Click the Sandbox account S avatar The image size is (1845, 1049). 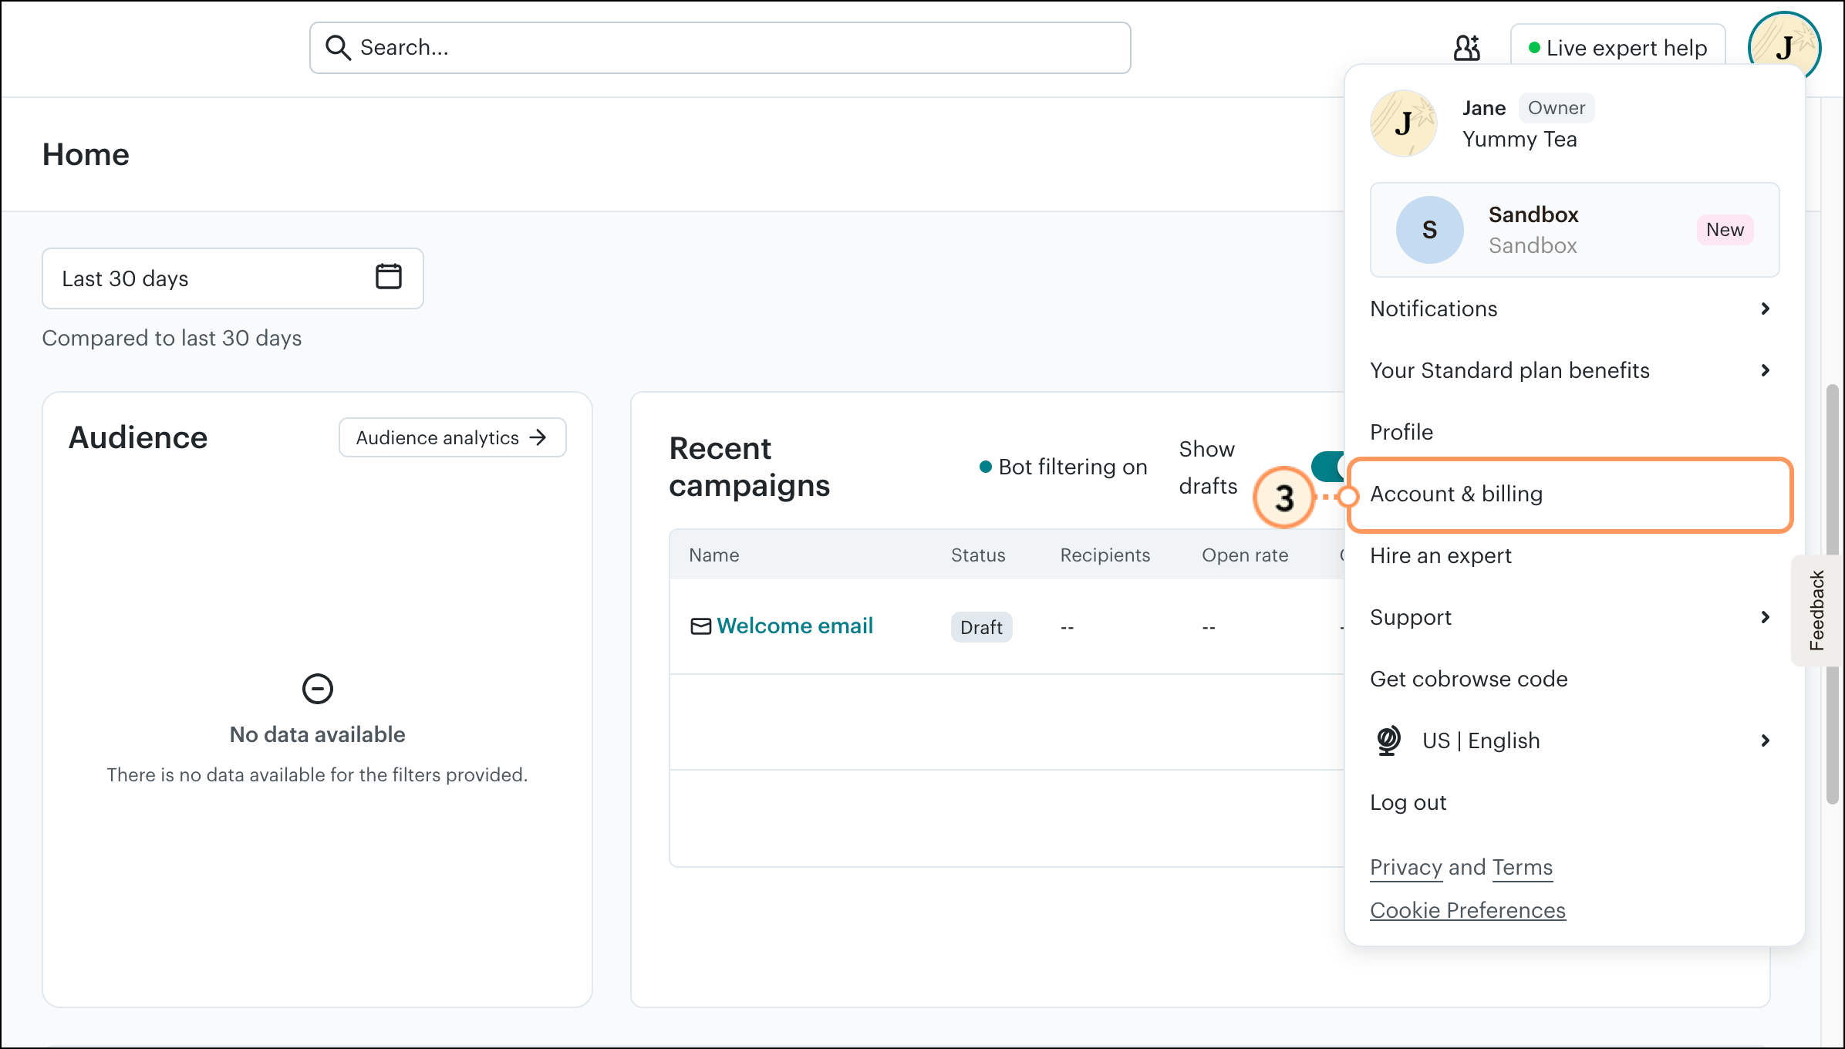coord(1429,230)
